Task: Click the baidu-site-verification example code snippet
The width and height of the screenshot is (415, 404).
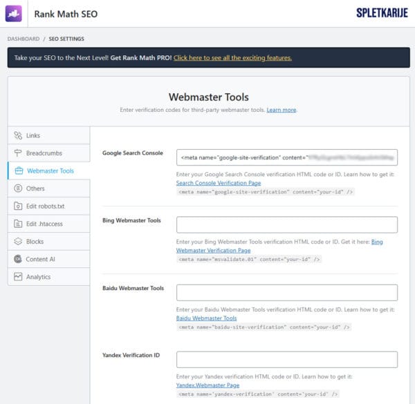Action: (x=264, y=327)
